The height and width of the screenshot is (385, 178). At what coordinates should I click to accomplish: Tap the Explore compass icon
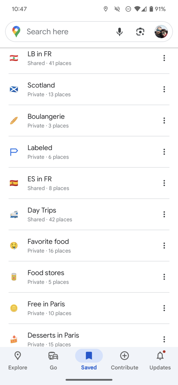[17, 356]
